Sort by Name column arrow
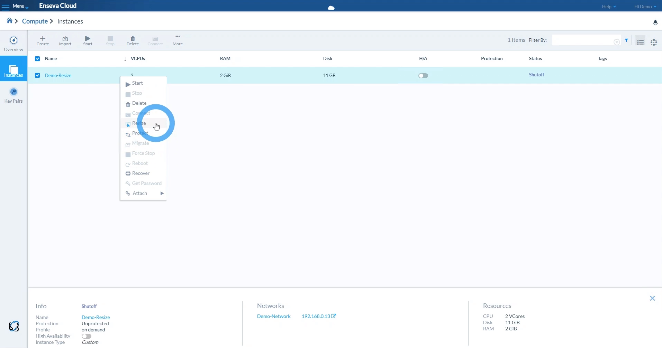This screenshot has width=662, height=348. [125, 59]
